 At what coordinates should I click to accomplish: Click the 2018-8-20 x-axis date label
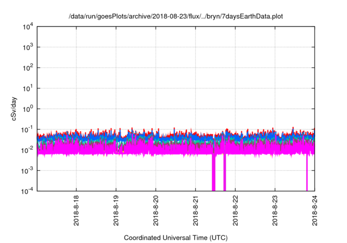(x=156, y=210)
